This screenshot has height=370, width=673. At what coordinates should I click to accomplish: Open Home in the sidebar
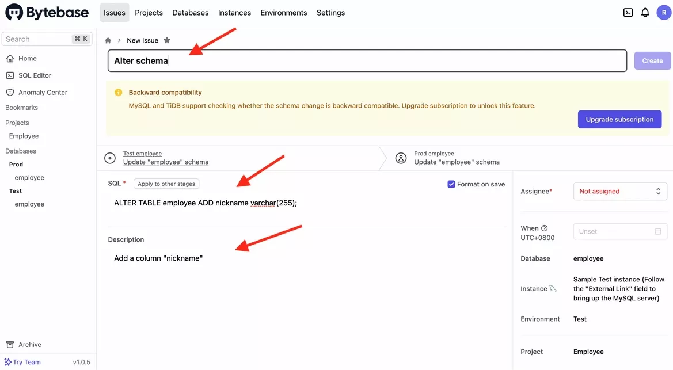click(28, 58)
